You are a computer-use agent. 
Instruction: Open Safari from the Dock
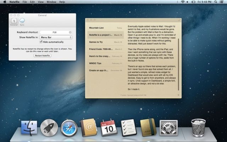[x=68, y=128]
